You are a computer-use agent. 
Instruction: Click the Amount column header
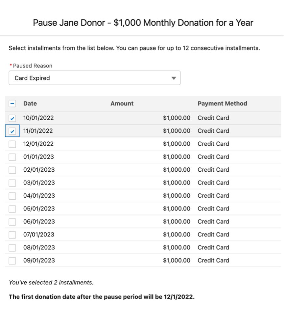(x=122, y=103)
